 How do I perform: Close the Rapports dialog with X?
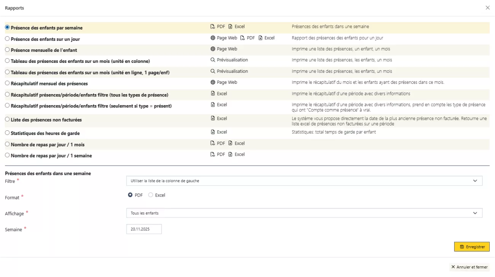tap(487, 8)
